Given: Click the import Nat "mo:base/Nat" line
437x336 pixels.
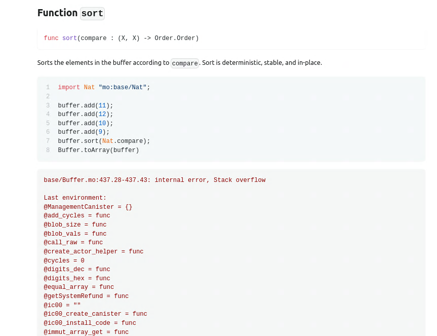Looking at the screenshot, I should pyautogui.click(x=104, y=87).
